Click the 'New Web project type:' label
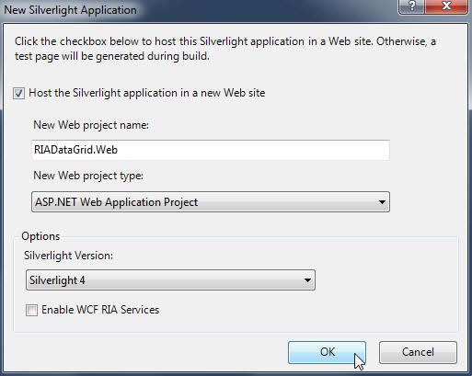The height and width of the screenshot is (376, 472). [x=88, y=176]
